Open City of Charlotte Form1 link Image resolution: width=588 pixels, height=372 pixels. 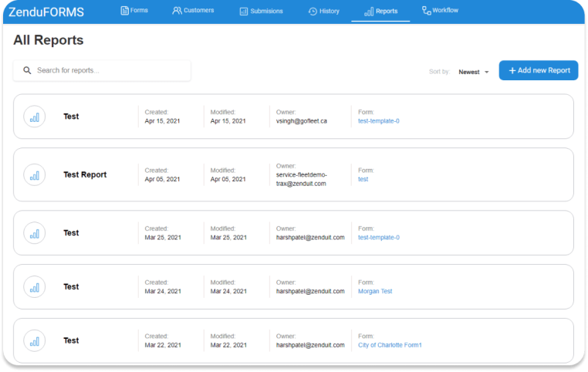coord(390,345)
